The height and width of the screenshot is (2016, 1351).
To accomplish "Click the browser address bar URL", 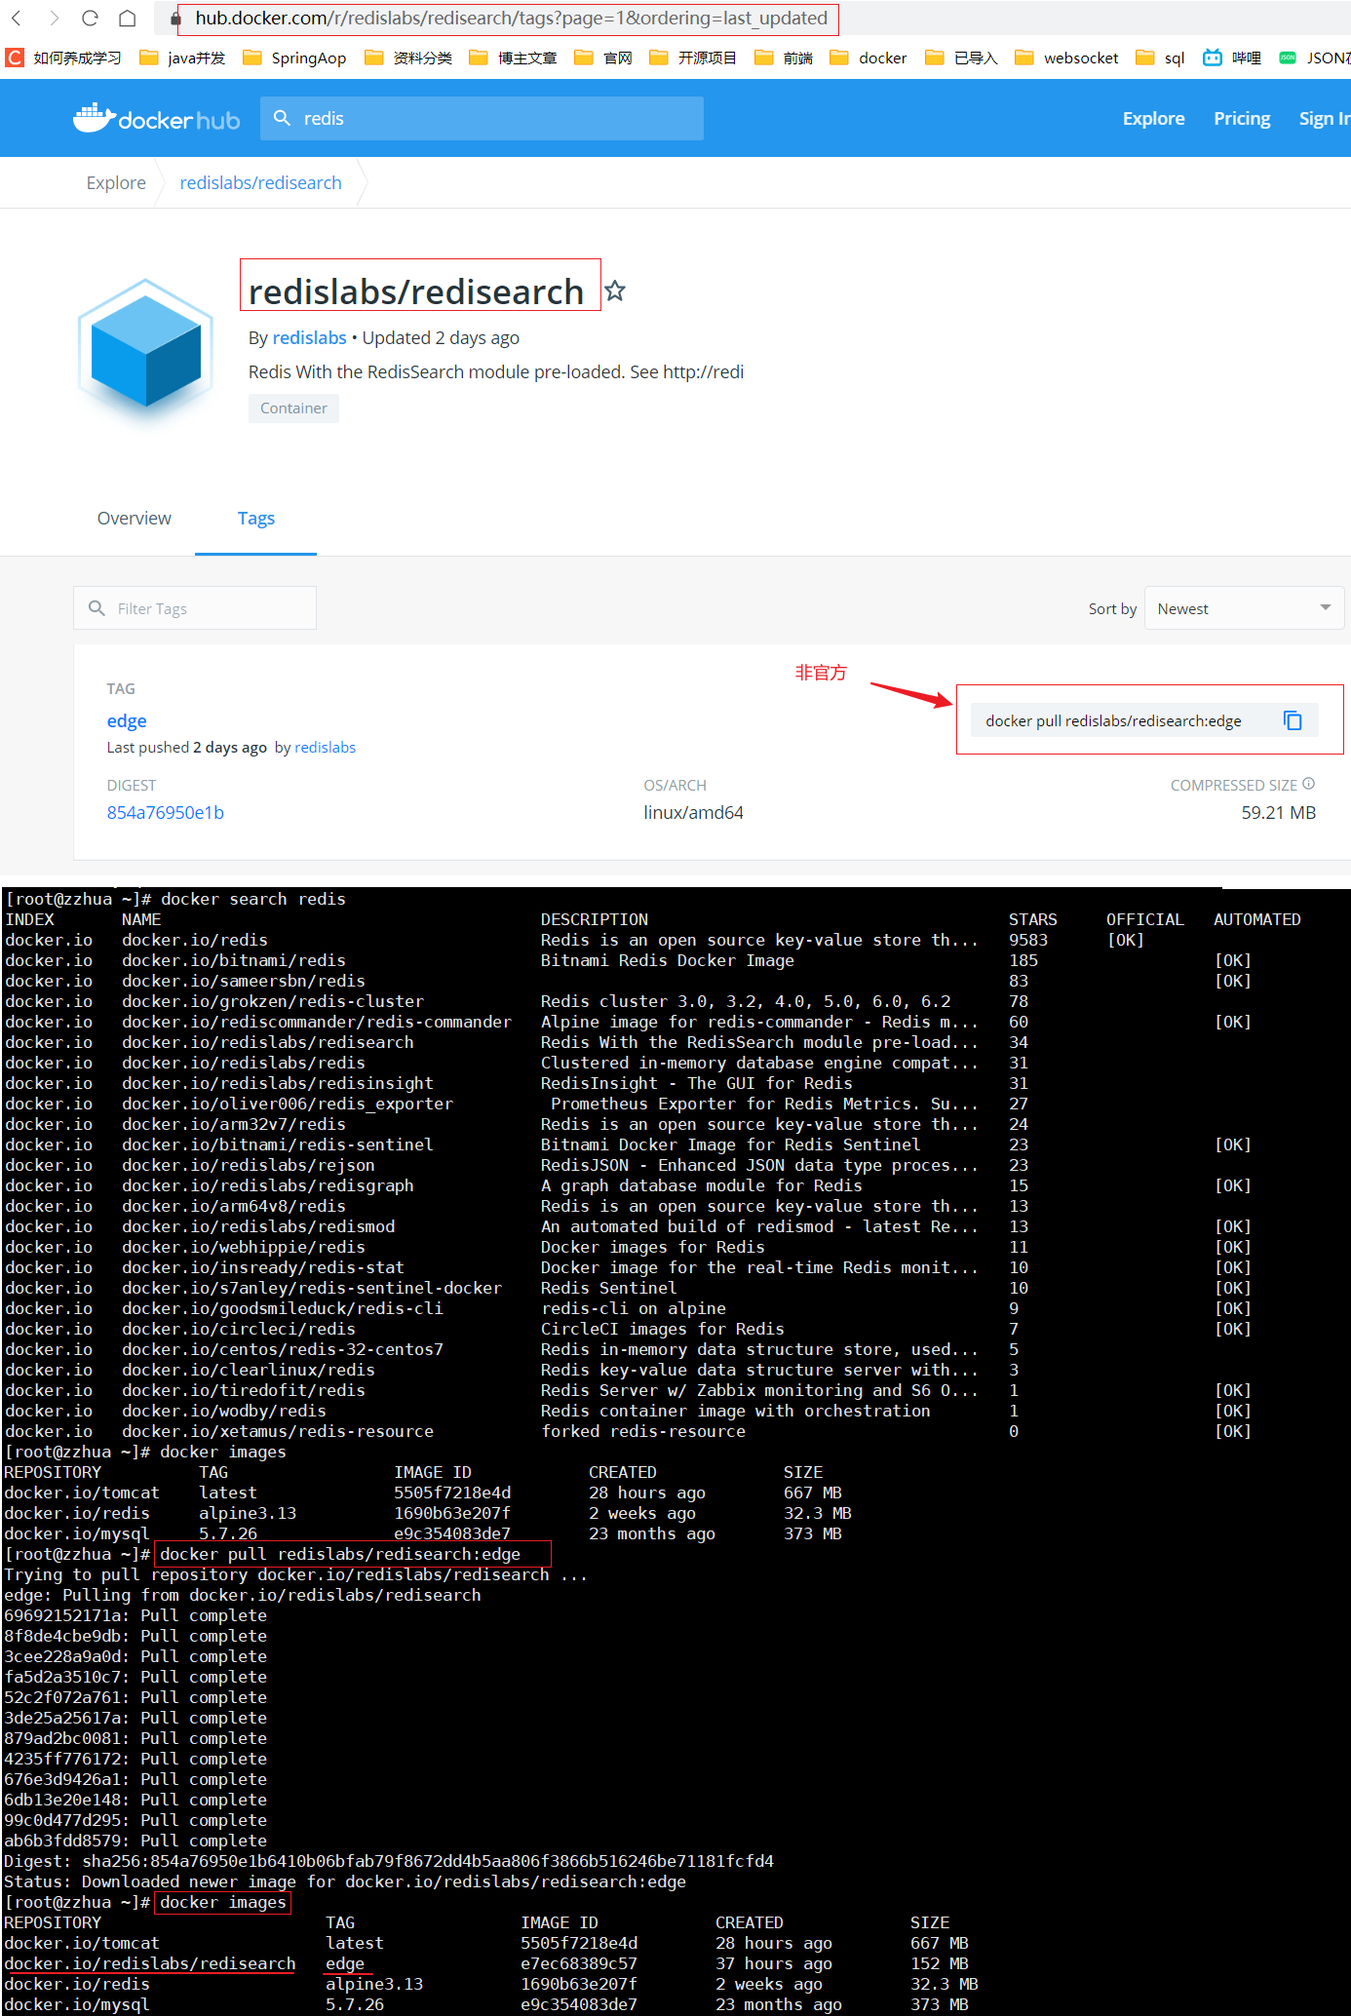I will 511,18.
